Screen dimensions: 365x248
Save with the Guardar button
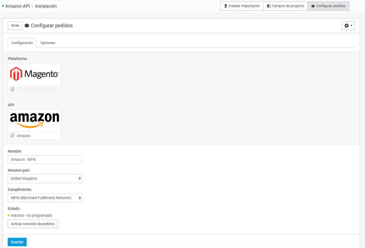click(17, 242)
